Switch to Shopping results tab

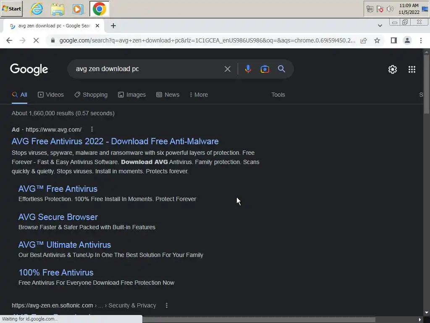(x=91, y=95)
